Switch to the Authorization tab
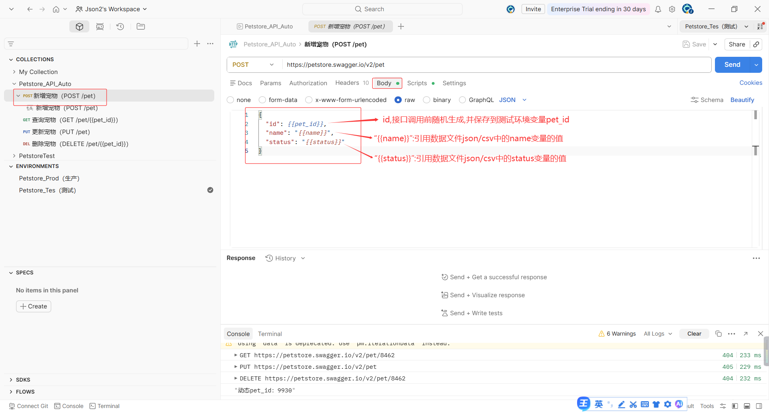This screenshot has height=412, width=769. coord(308,83)
